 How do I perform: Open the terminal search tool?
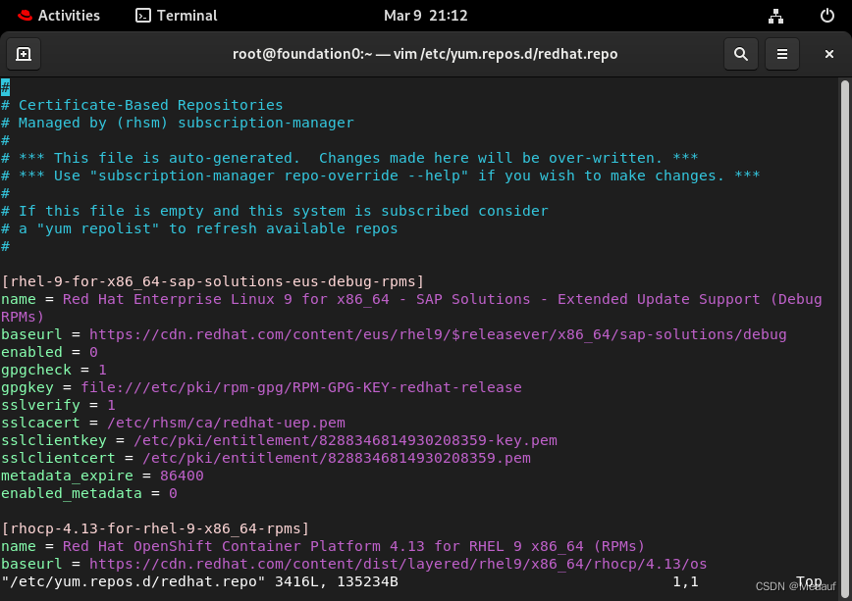[x=741, y=54]
